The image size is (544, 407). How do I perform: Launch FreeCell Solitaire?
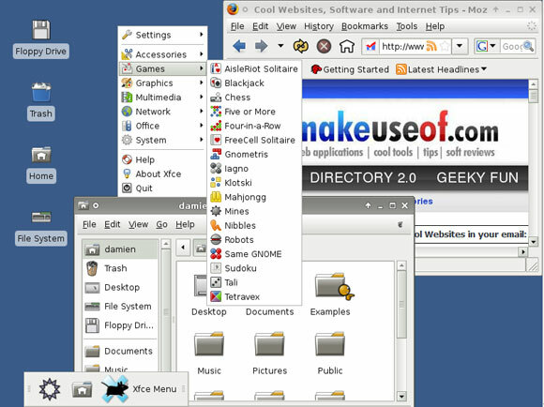point(254,140)
